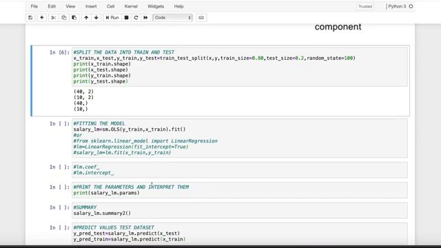Open the View menu
This screenshot has width=441, height=248.
click(70, 6)
